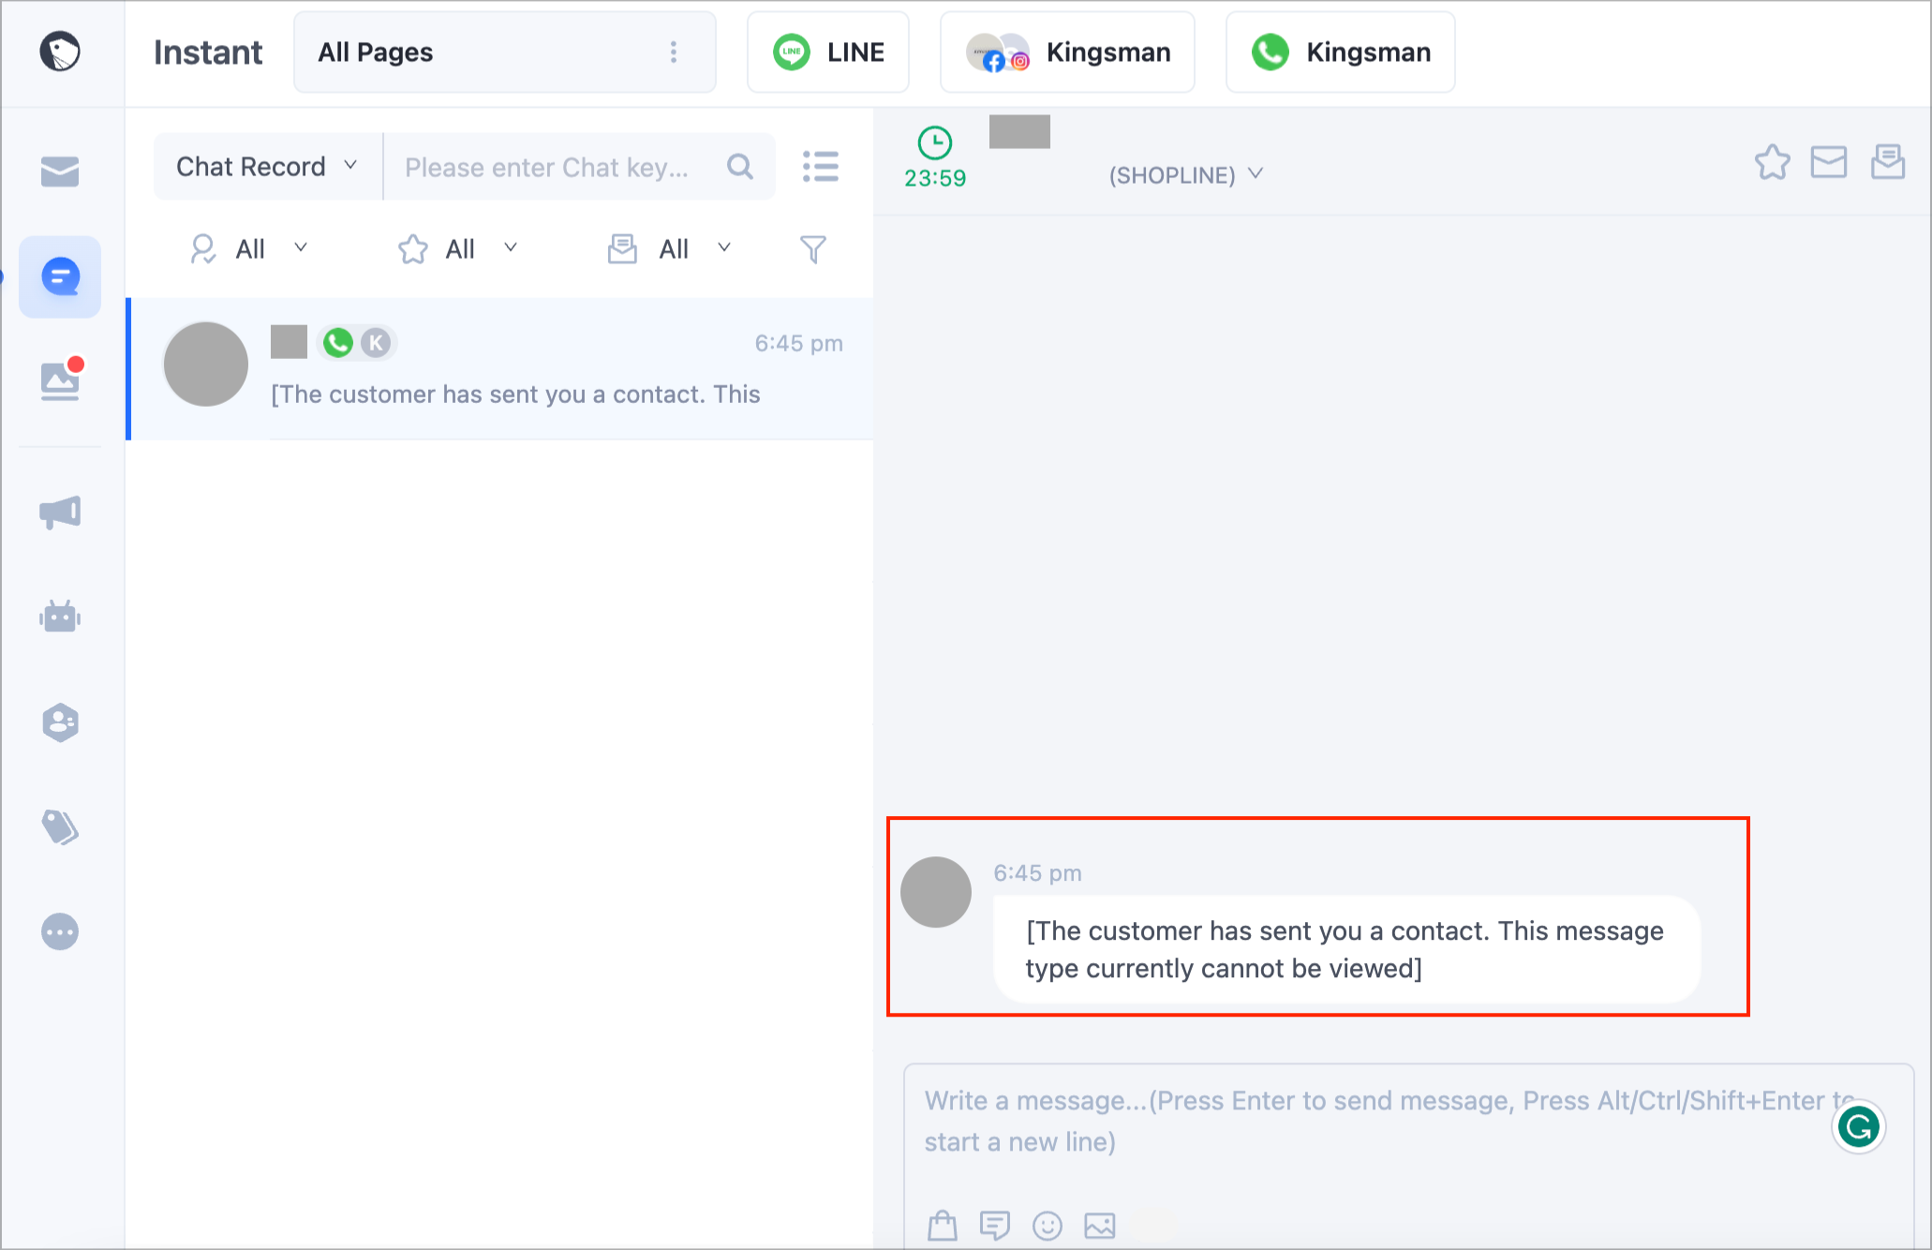Switch to the WhatsApp Kingsman tab

(x=1341, y=52)
